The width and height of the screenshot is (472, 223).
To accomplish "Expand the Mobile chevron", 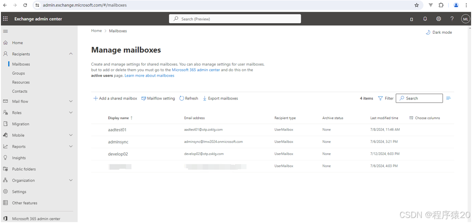I will click(x=71, y=135).
